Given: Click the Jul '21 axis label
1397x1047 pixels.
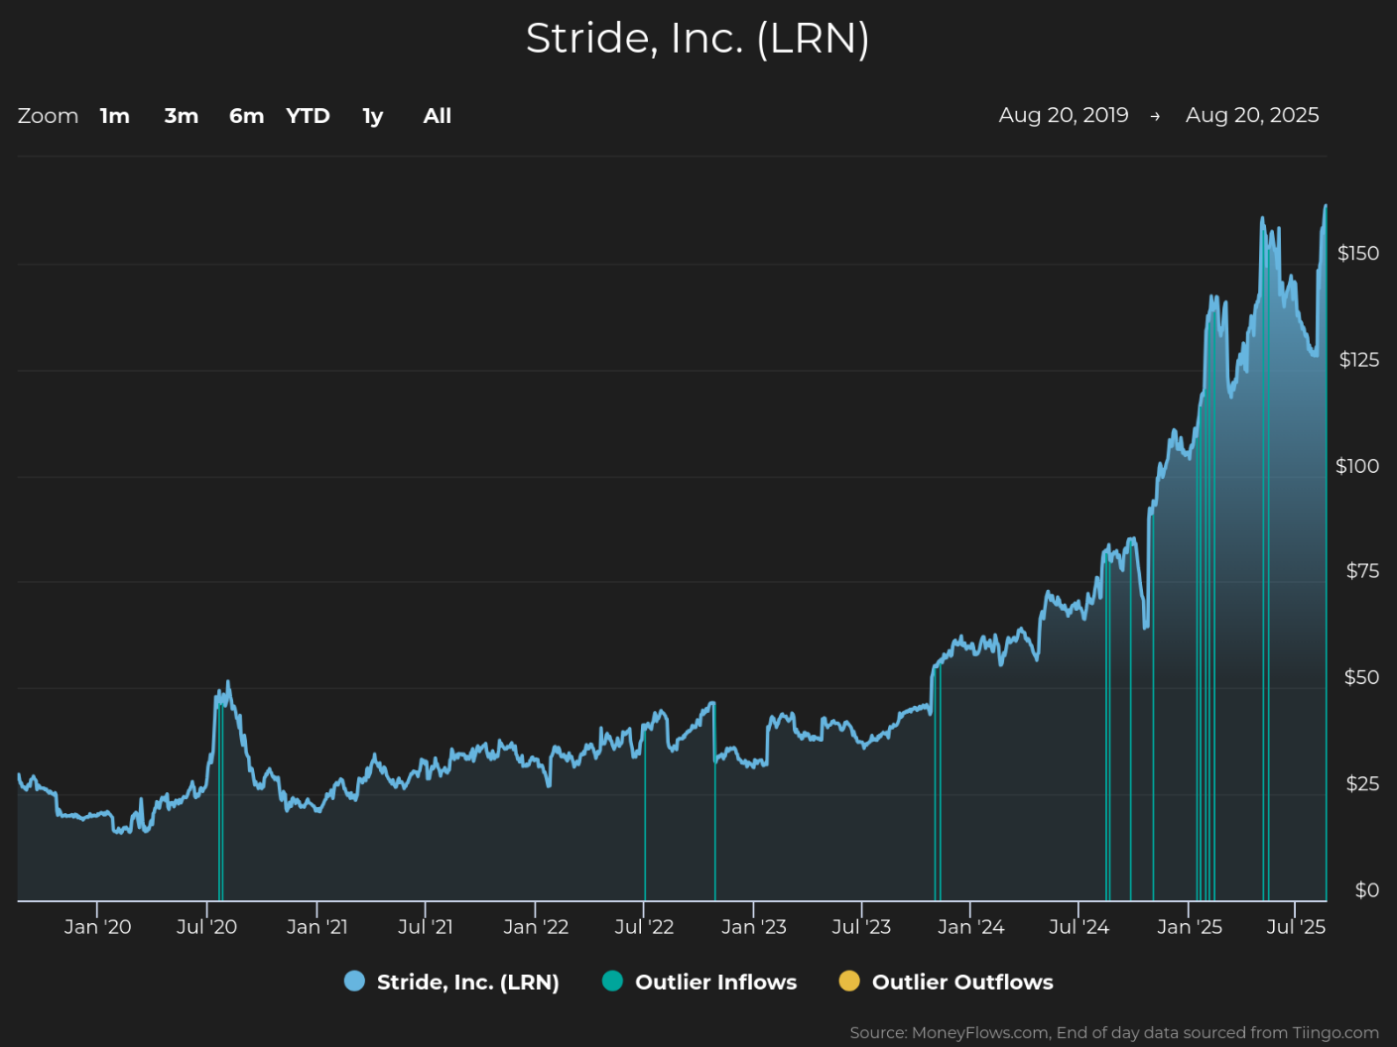Looking at the screenshot, I should [426, 927].
